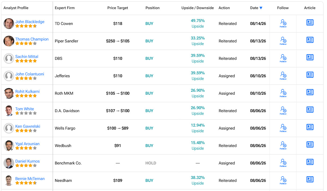
Task: Open Needham article icon for Bernie McTernan
Action: pyautogui.click(x=310, y=179)
